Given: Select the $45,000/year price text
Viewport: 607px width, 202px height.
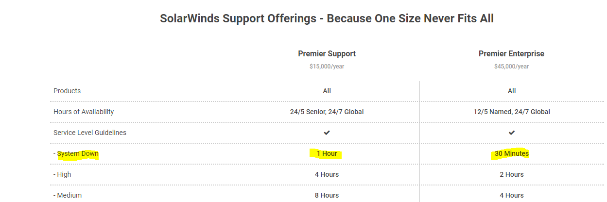Looking at the screenshot, I should tap(512, 67).
